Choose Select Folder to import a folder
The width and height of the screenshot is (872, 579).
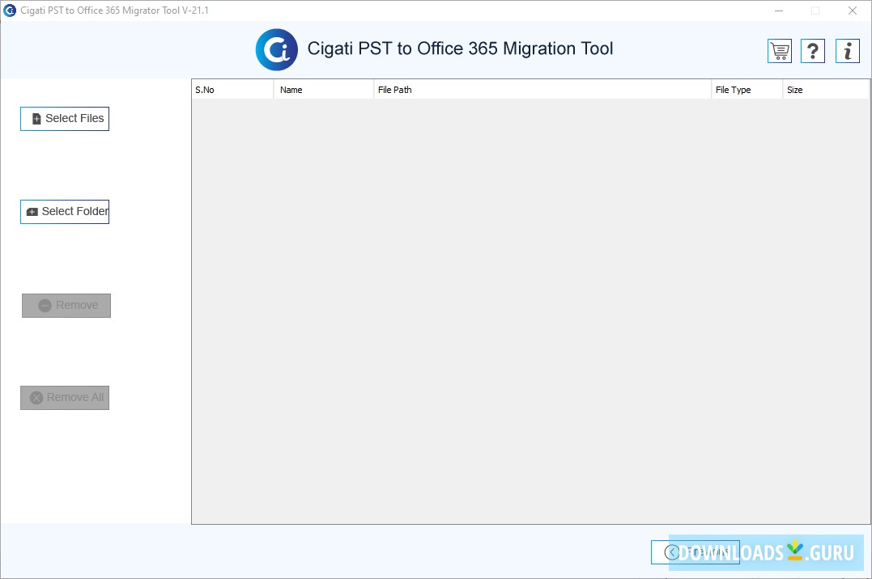tap(65, 211)
